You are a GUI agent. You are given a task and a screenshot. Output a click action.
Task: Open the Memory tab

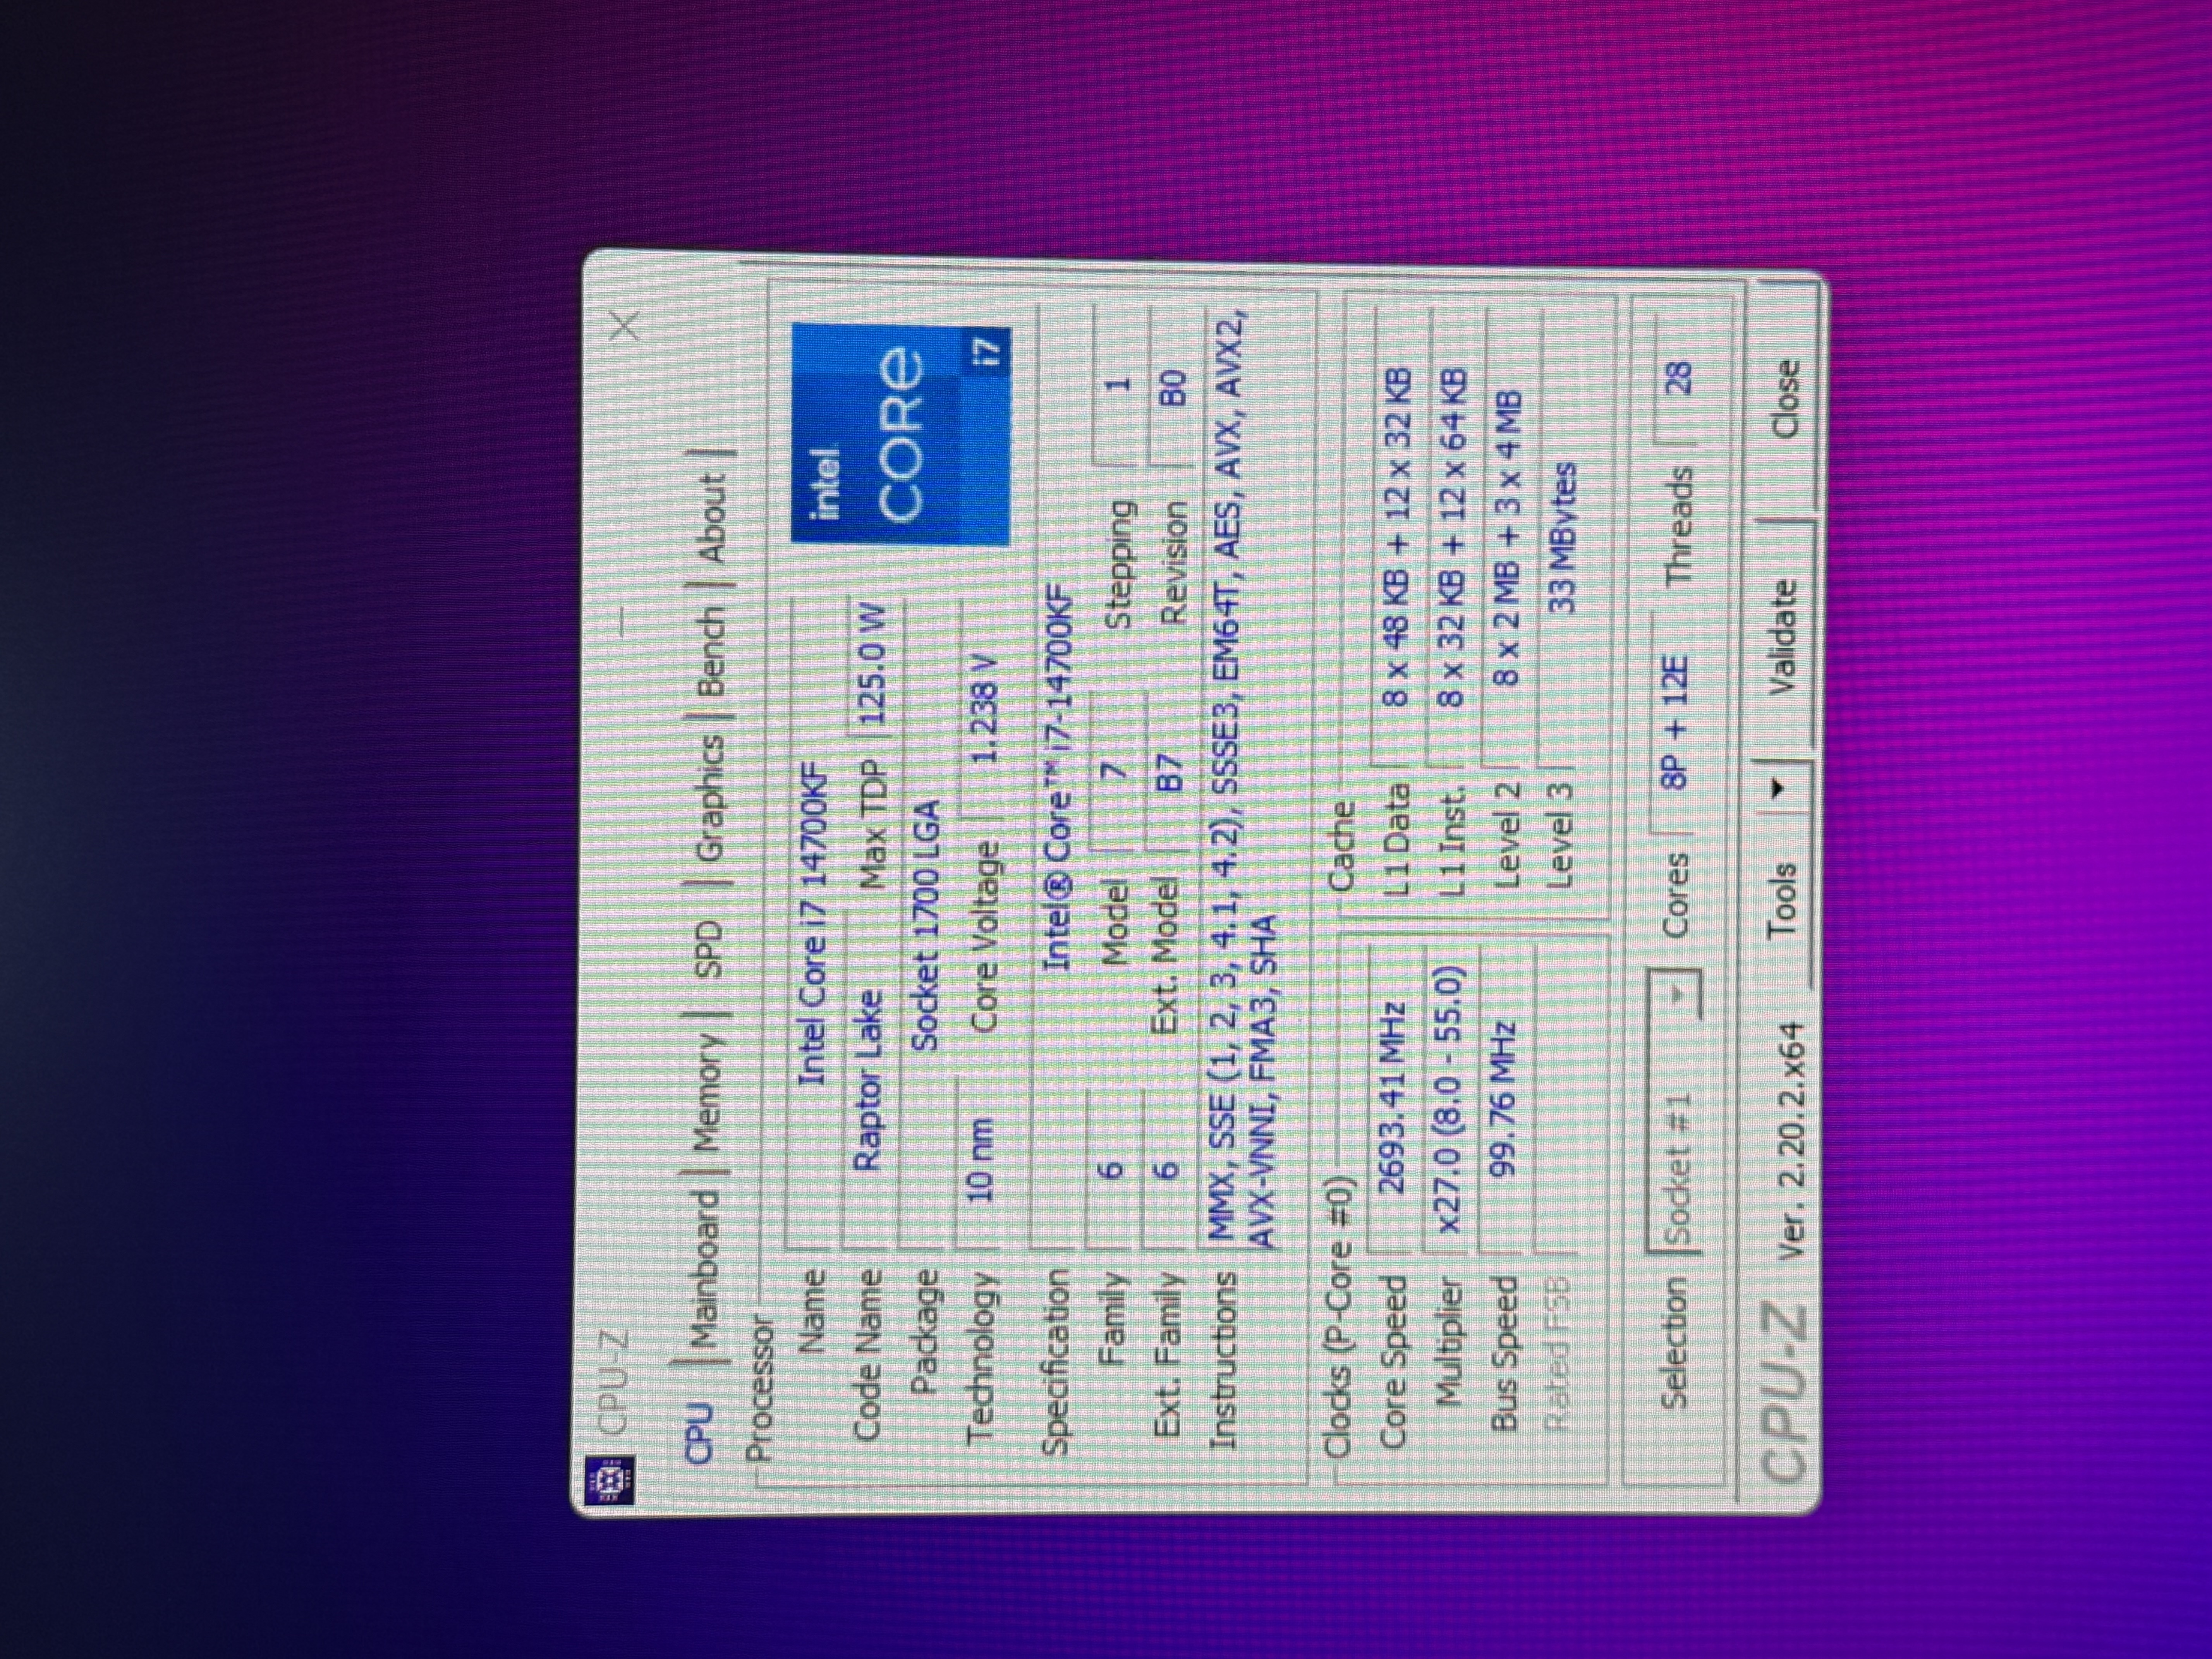pos(707,1093)
